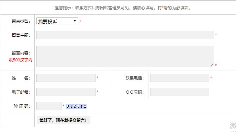The height and width of the screenshot is (132, 236).
Task: Refresh the captcha image 312112
Action: [x=76, y=106]
